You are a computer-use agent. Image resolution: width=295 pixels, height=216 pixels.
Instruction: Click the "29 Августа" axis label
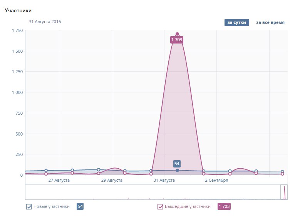(112, 180)
